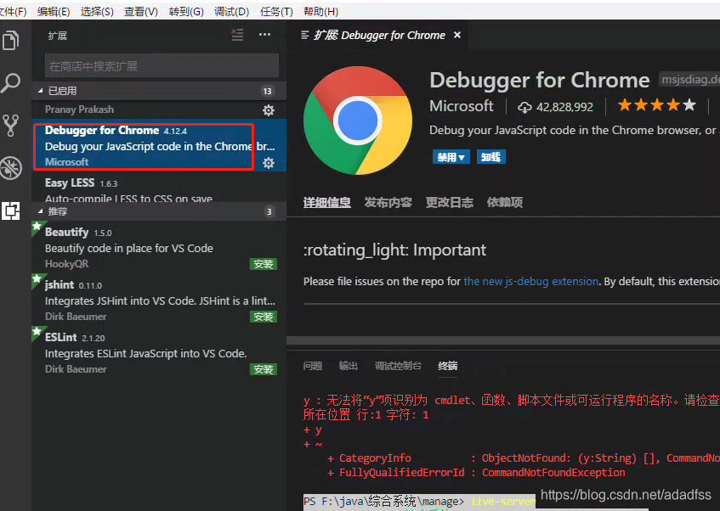Click jshint recommended star badge
The width and height of the screenshot is (720, 511).
(37, 279)
